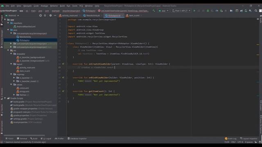
Task: Open the Profile app gauge icon
Action: 217,11
